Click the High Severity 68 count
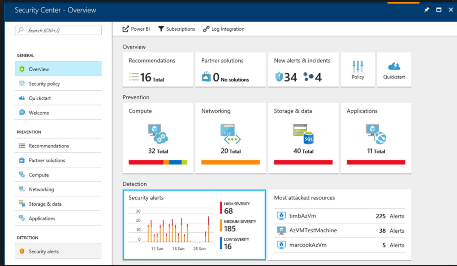 click(x=228, y=211)
